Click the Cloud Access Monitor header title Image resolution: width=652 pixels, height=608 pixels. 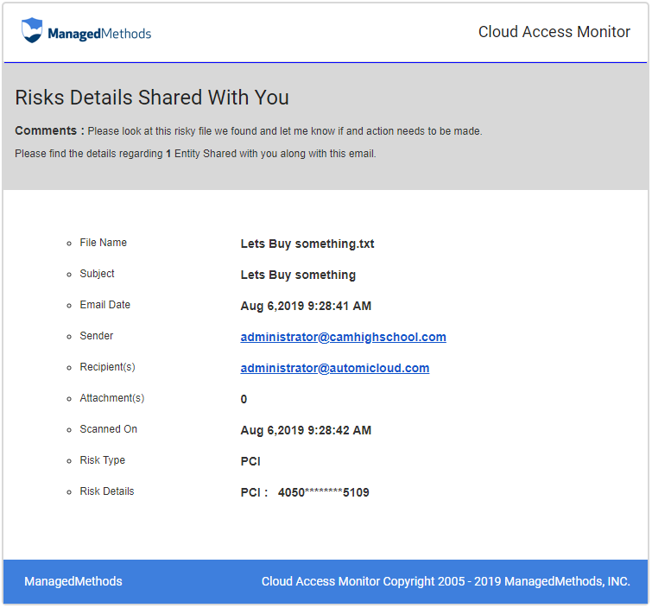[x=554, y=32]
